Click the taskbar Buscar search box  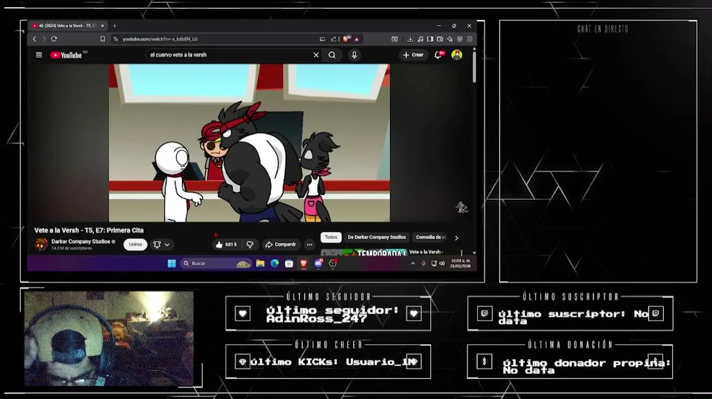click(216, 264)
